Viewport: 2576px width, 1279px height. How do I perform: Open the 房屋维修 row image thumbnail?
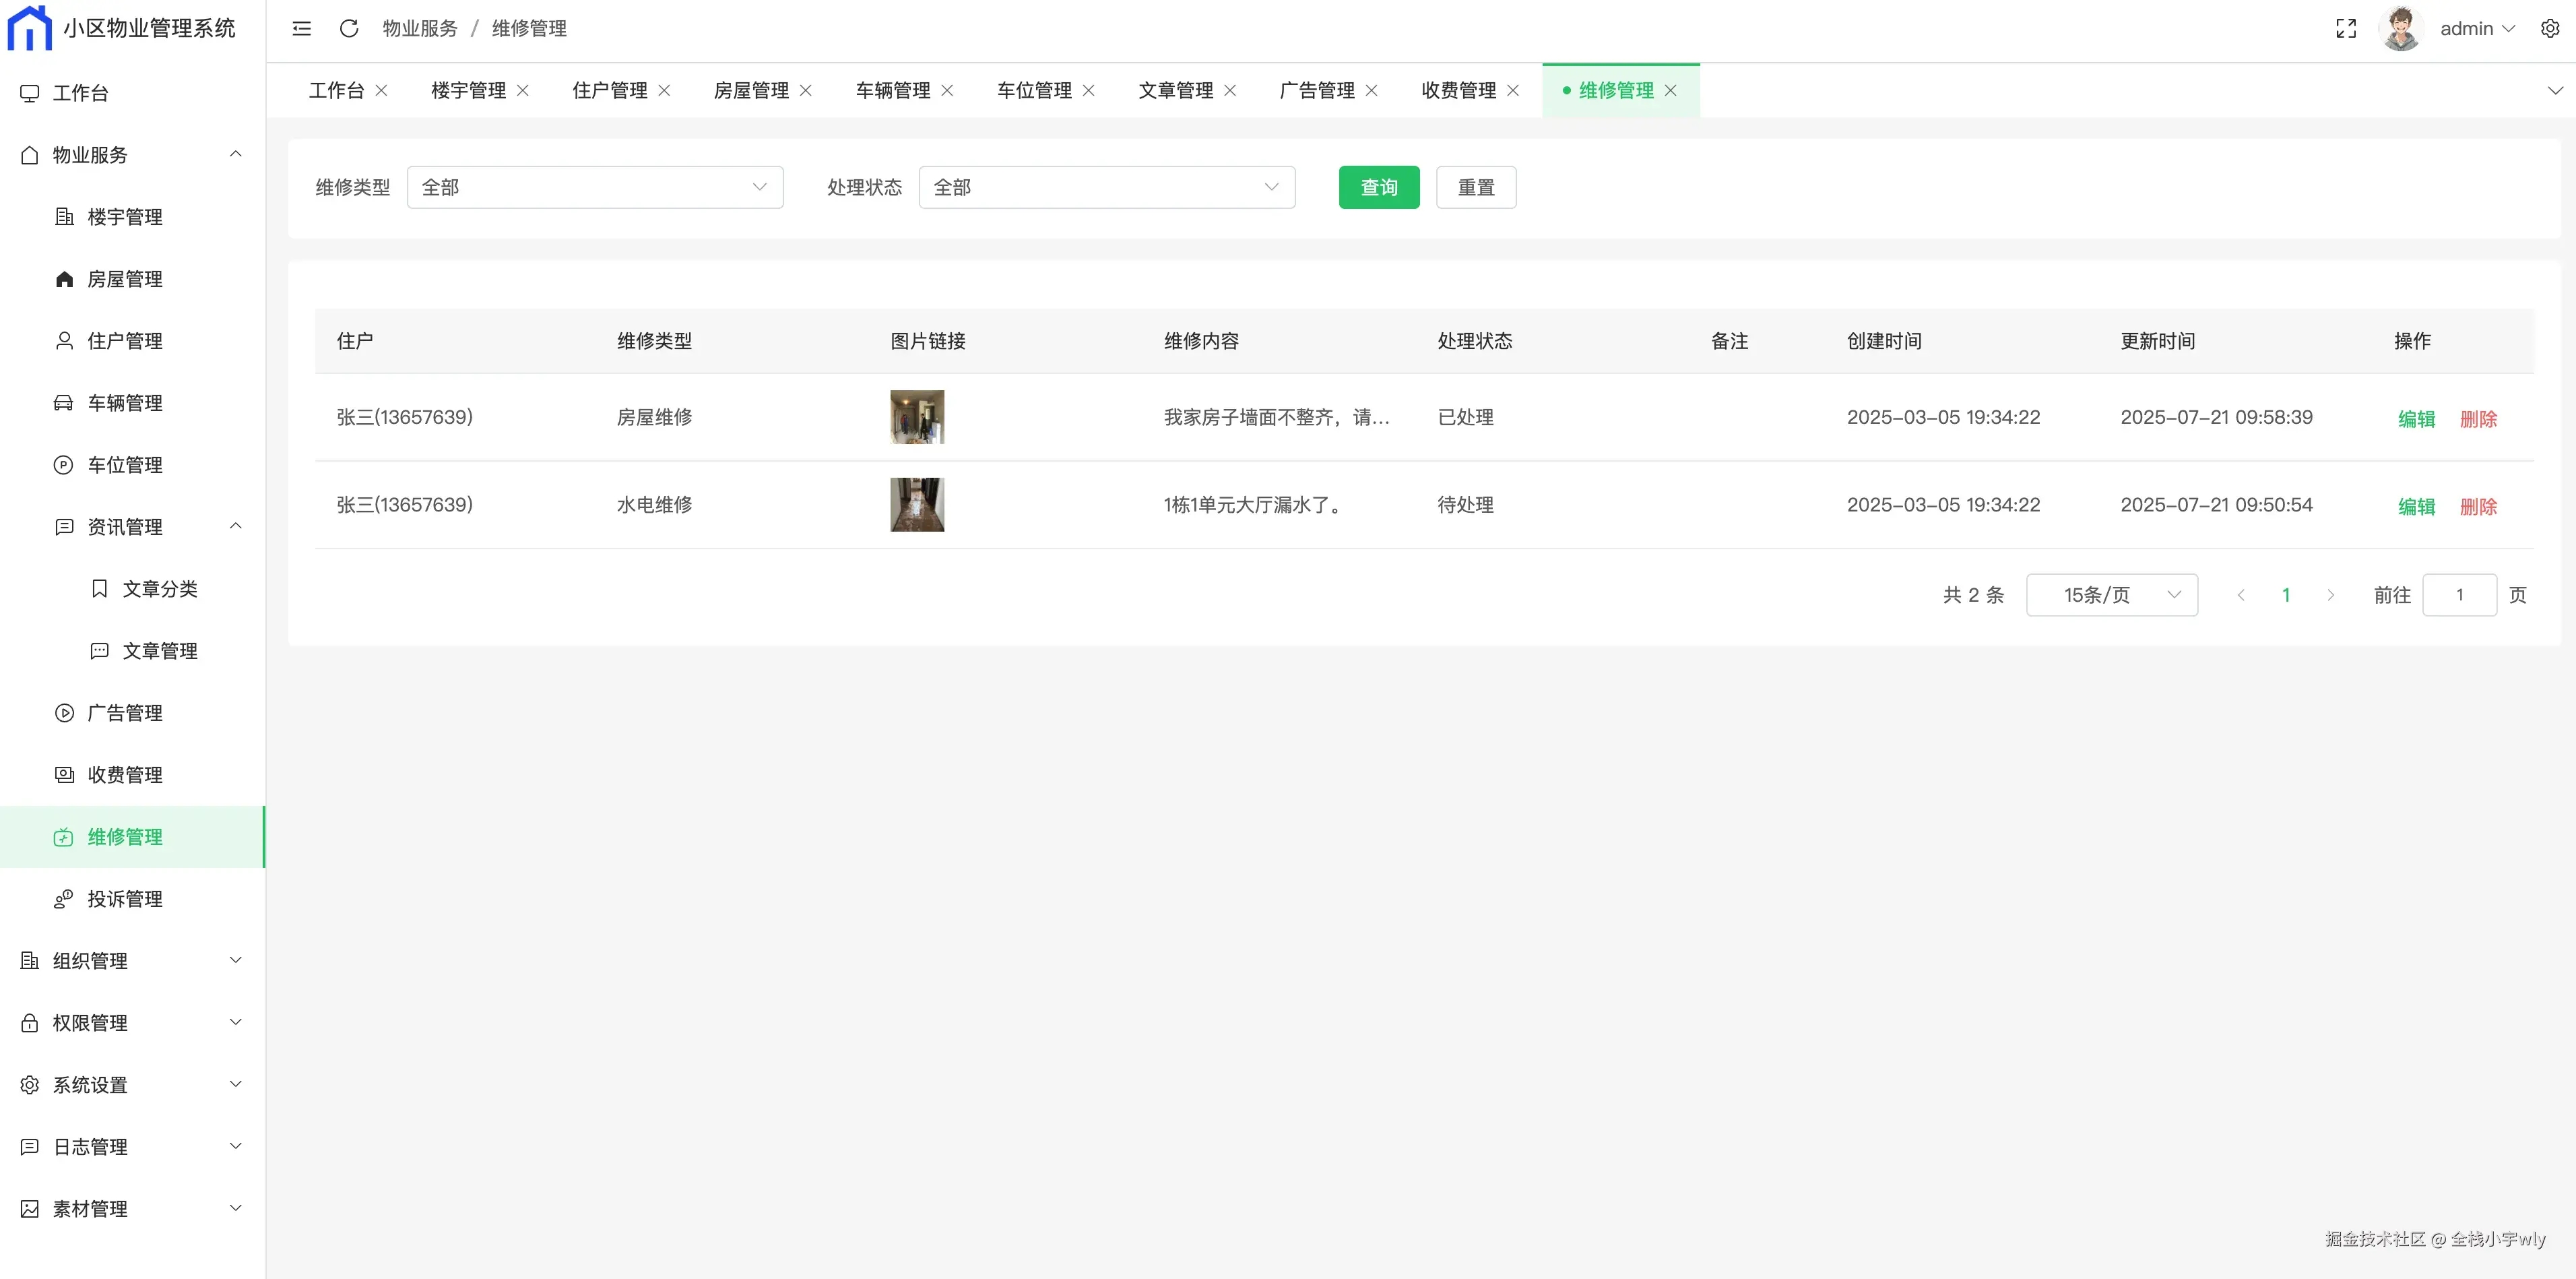916,417
